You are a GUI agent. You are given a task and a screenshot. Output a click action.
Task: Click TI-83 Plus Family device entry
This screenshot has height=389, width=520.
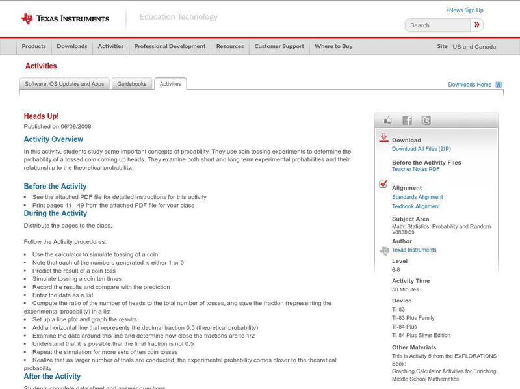pos(413,318)
